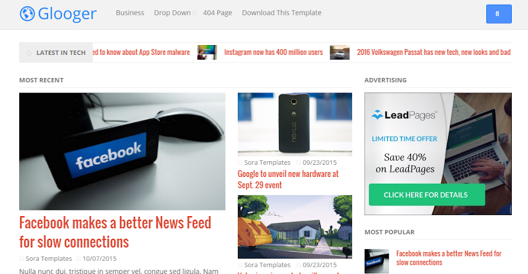Open Facebook makes a better News Feed headline
The width and height of the screenshot is (528, 274).
coord(115,232)
